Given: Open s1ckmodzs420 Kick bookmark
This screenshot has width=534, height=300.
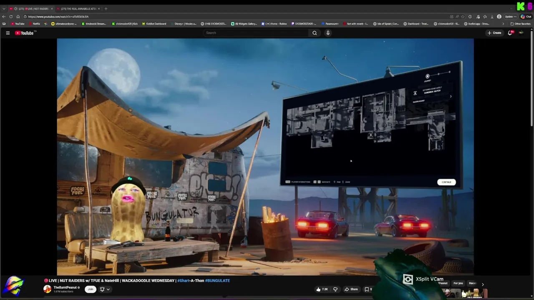Looking at the screenshot, I should click(x=125, y=24).
